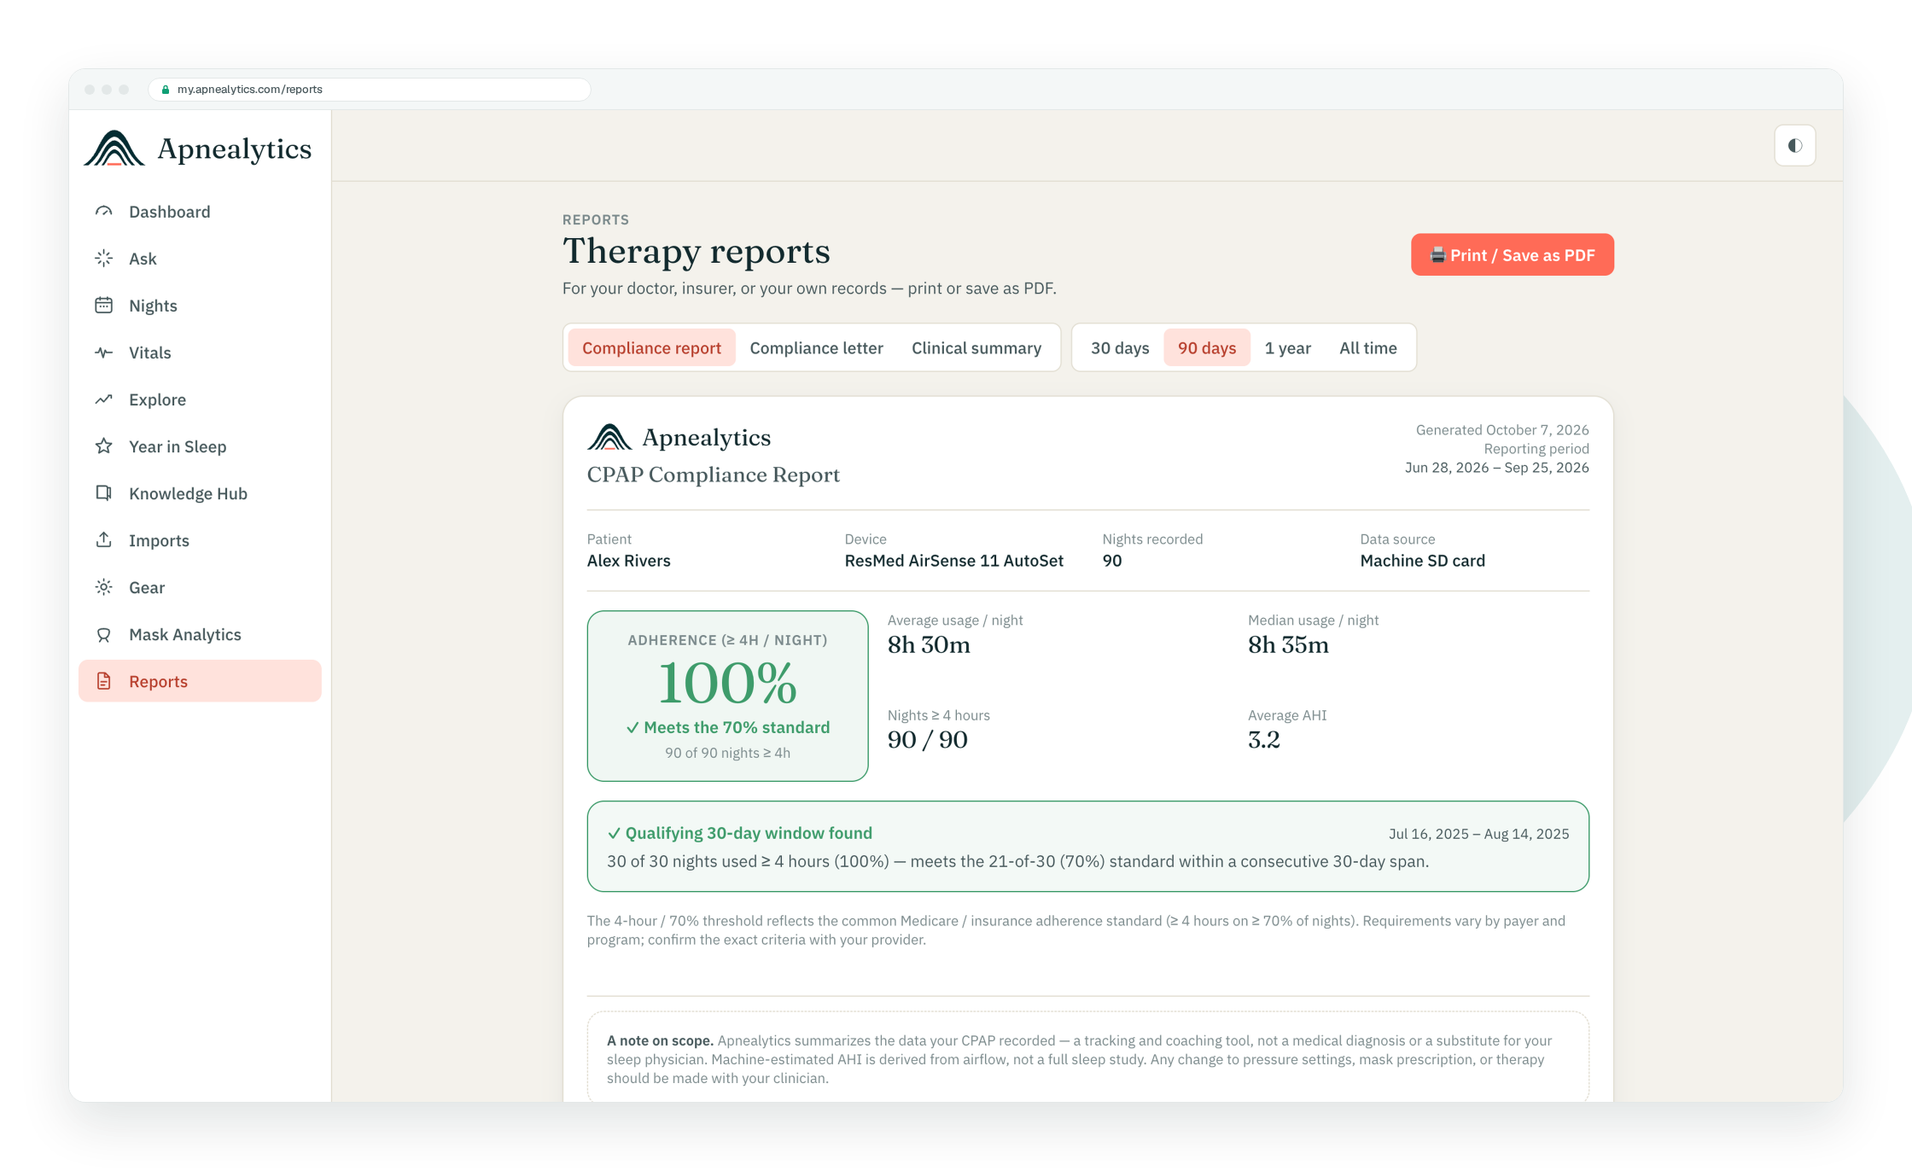This screenshot has width=1912, height=1171.
Task: Click the printer icon on Print button
Action: [x=1438, y=254]
